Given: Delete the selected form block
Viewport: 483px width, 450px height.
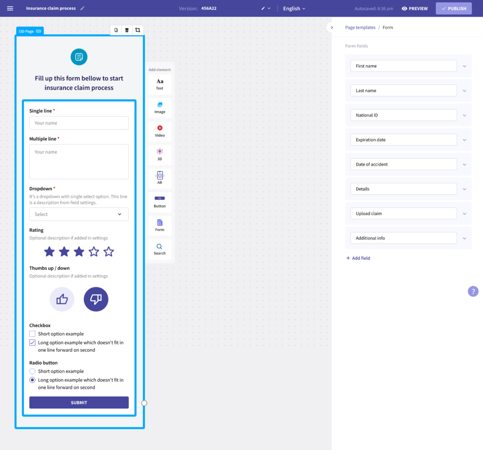Looking at the screenshot, I should click(x=126, y=30).
